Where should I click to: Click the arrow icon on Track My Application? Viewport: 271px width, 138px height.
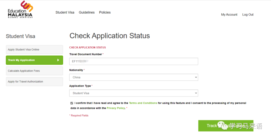(58, 60)
